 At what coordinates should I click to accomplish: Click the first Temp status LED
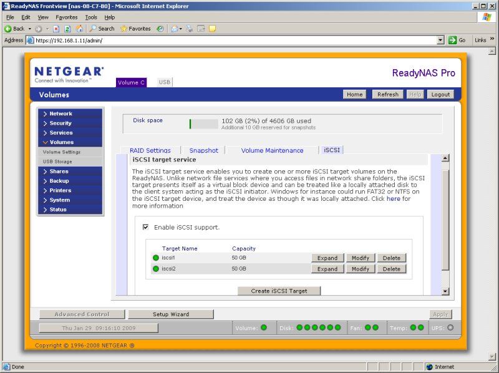[413, 327]
